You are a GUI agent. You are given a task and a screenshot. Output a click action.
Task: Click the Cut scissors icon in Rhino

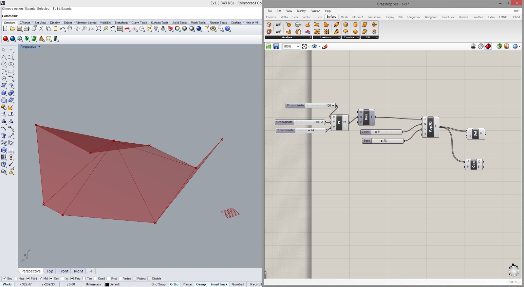pyautogui.click(x=41, y=29)
